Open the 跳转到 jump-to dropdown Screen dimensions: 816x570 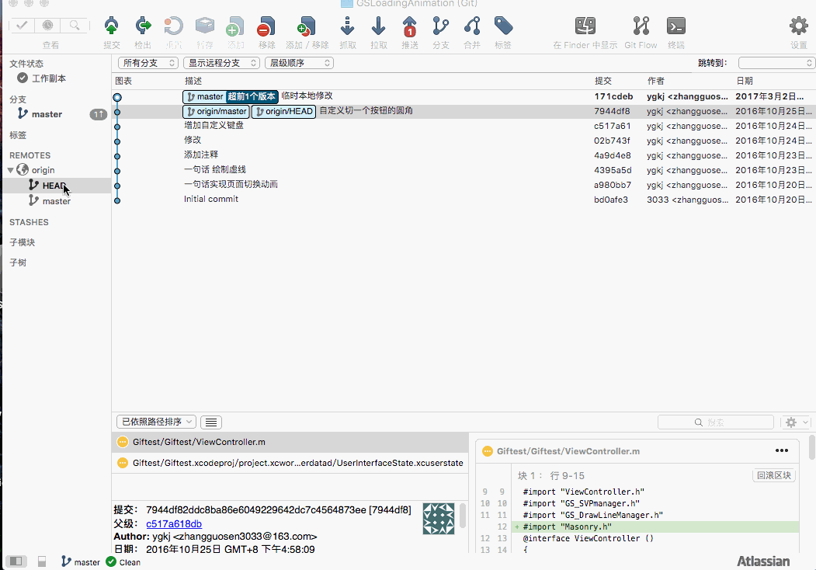(776, 63)
